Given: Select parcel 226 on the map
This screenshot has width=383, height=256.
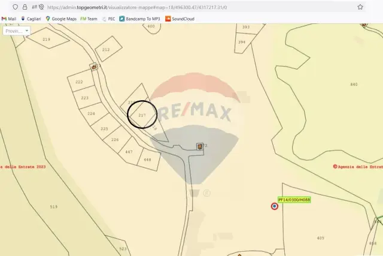Looking at the screenshot, I should click(x=115, y=140).
